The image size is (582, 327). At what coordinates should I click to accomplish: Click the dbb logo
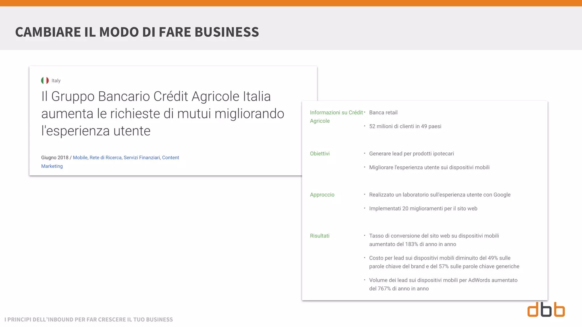(546, 310)
